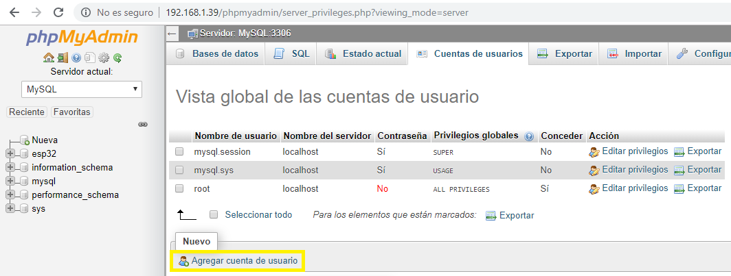Click the phpMyAdmin home icon

(x=48, y=58)
